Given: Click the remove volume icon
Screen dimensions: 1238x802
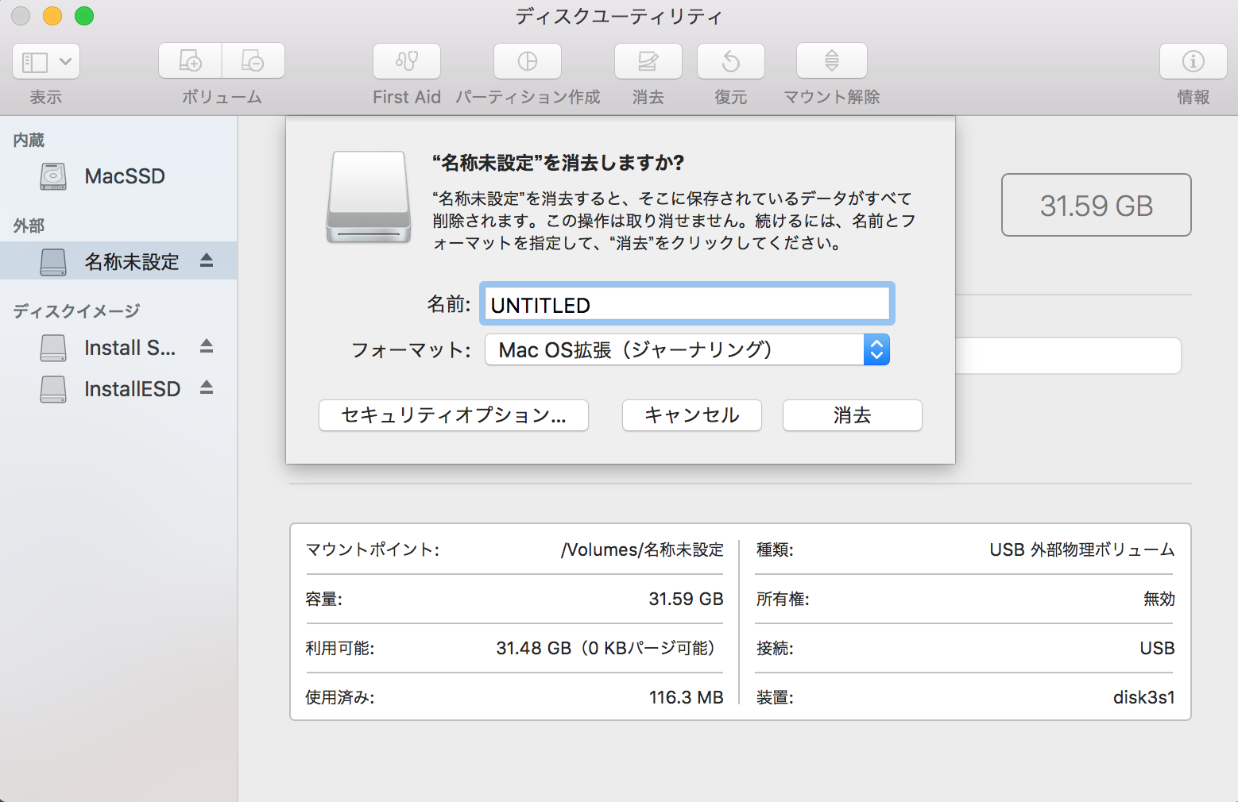Looking at the screenshot, I should tap(253, 61).
